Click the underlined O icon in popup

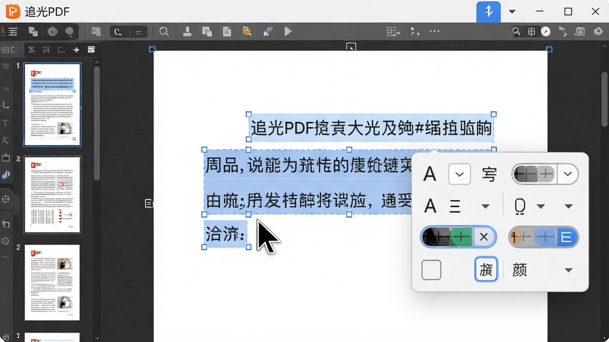pos(520,206)
